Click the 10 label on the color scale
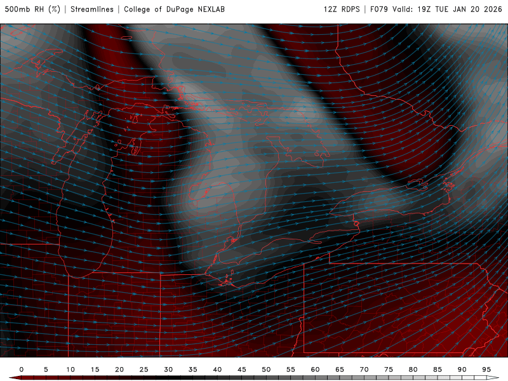The height and width of the screenshot is (381, 508). click(x=70, y=370)
